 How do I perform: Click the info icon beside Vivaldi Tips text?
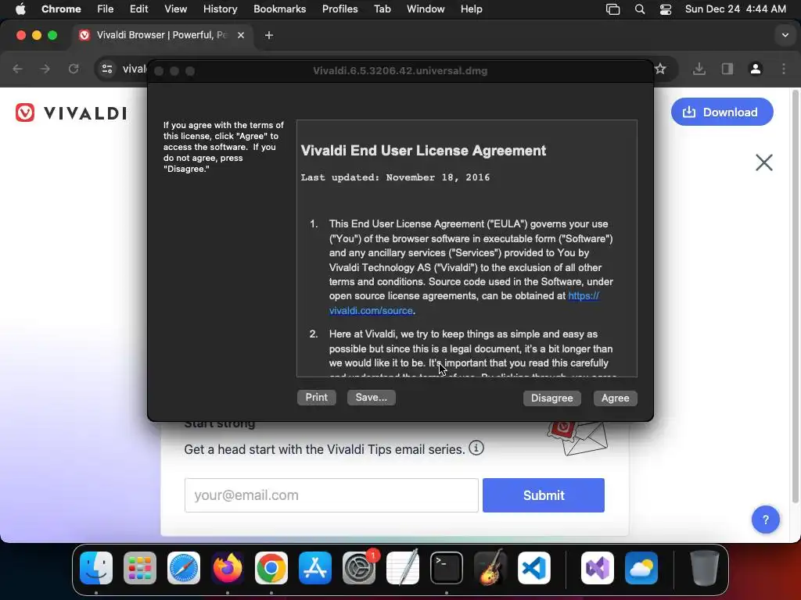476,448
